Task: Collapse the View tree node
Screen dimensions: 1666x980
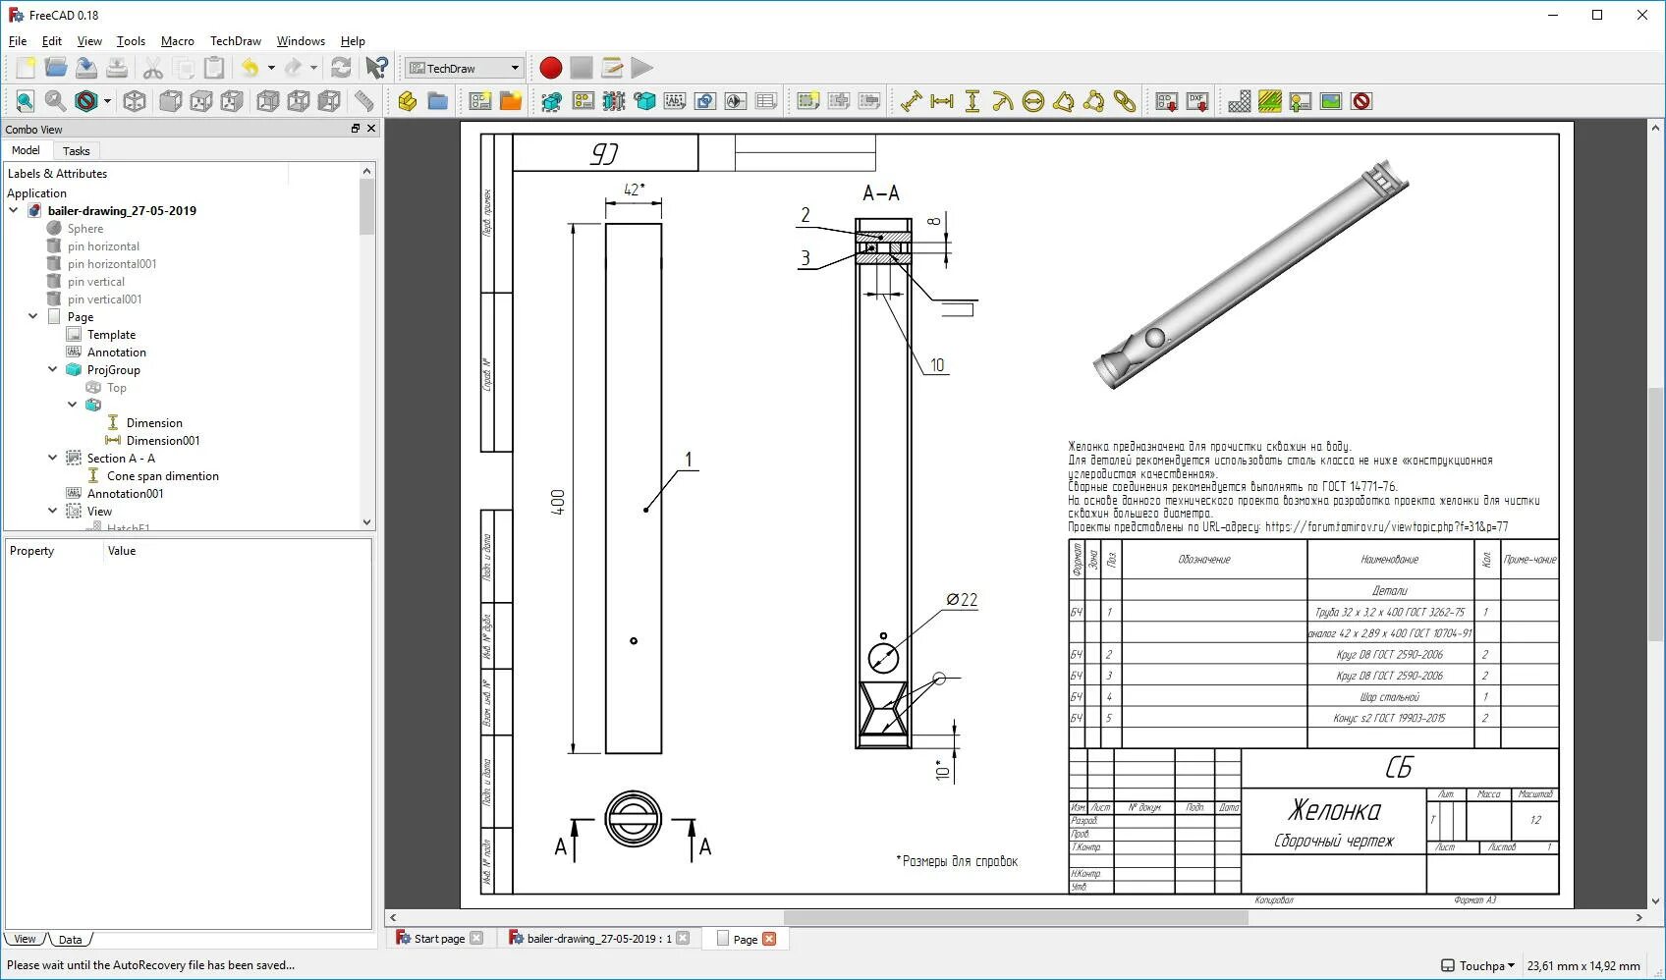Action: 53,511
